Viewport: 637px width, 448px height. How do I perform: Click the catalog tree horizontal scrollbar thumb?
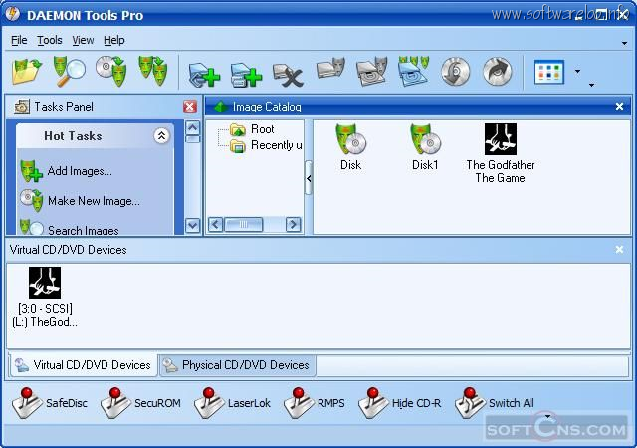[x=243, y=224]
